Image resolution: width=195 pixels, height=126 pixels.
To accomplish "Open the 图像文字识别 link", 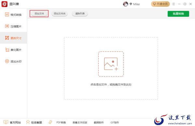I will (x=80, y=122).
